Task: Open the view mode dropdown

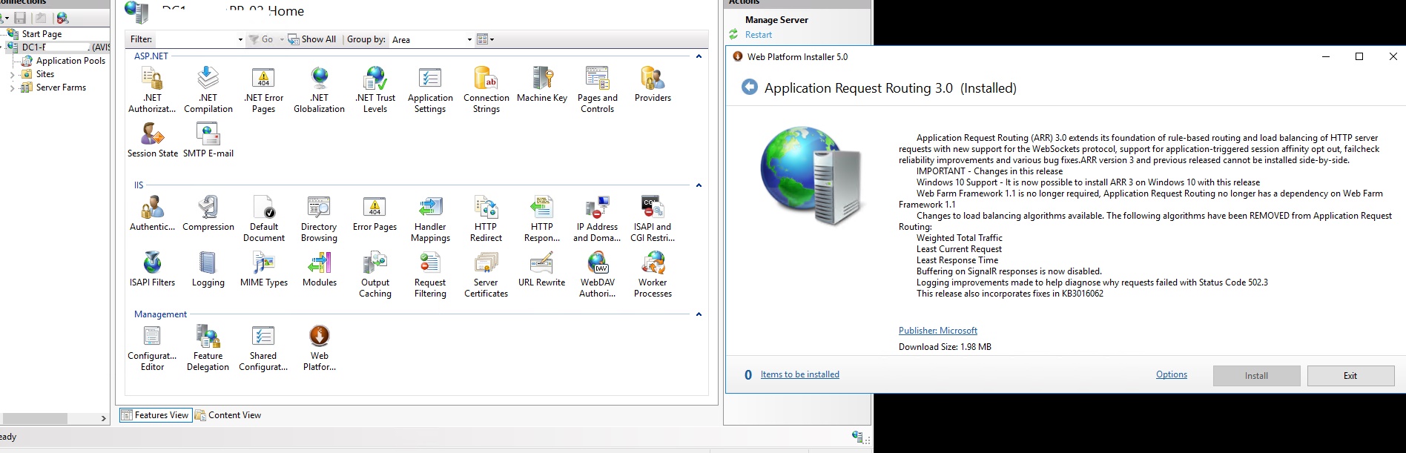Action: (485, 39)
